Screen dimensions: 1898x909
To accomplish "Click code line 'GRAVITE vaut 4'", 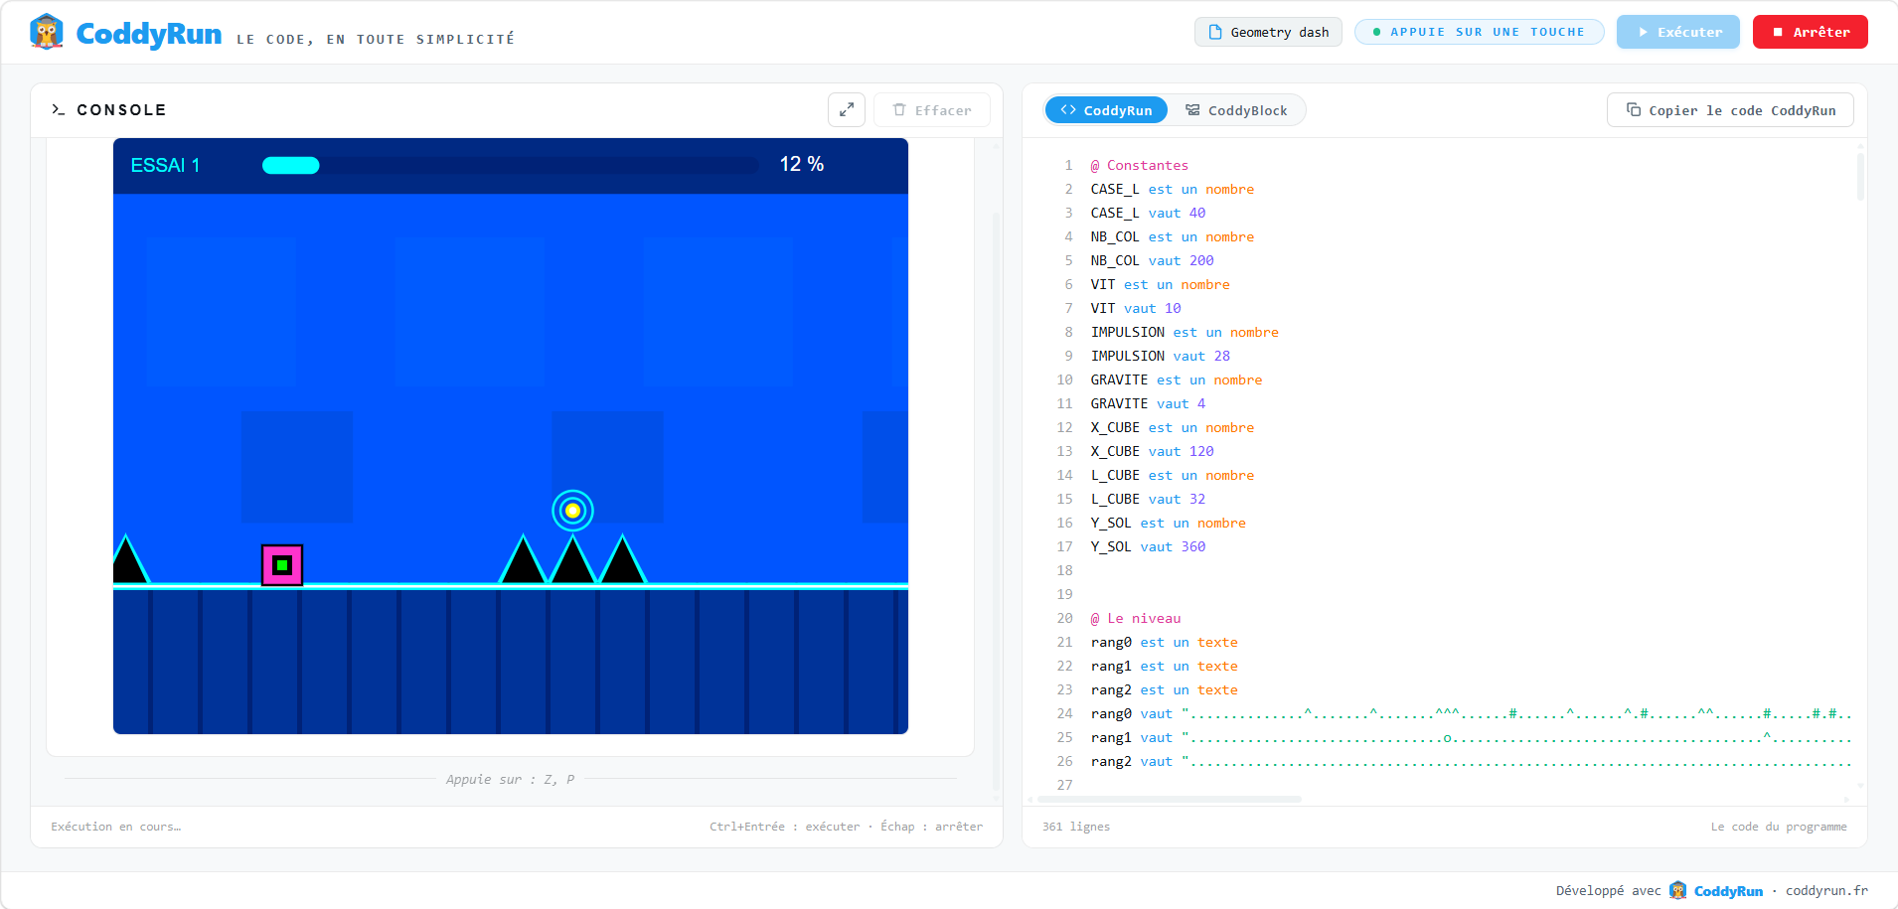I will 1148,403.
